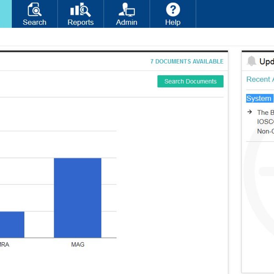Click the MRA axis label
The image size is (274, 274).
(x=5, y=245)
